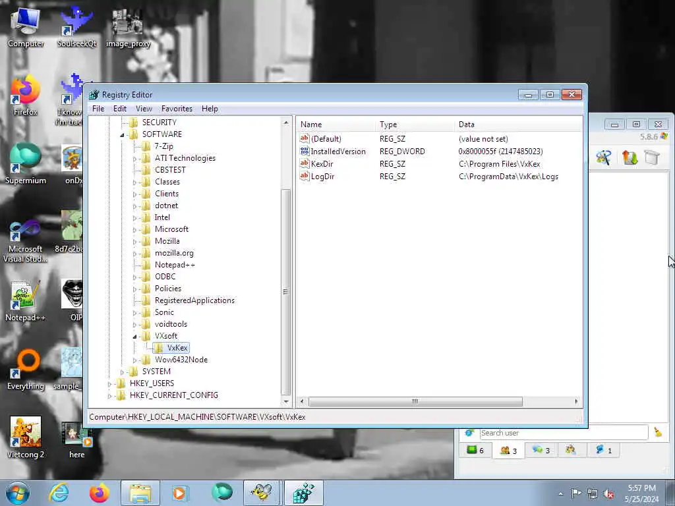Viewport: 675px width, 506px height.
Task: Switch to the group icon tab without a number
Action: coord(571,450)
